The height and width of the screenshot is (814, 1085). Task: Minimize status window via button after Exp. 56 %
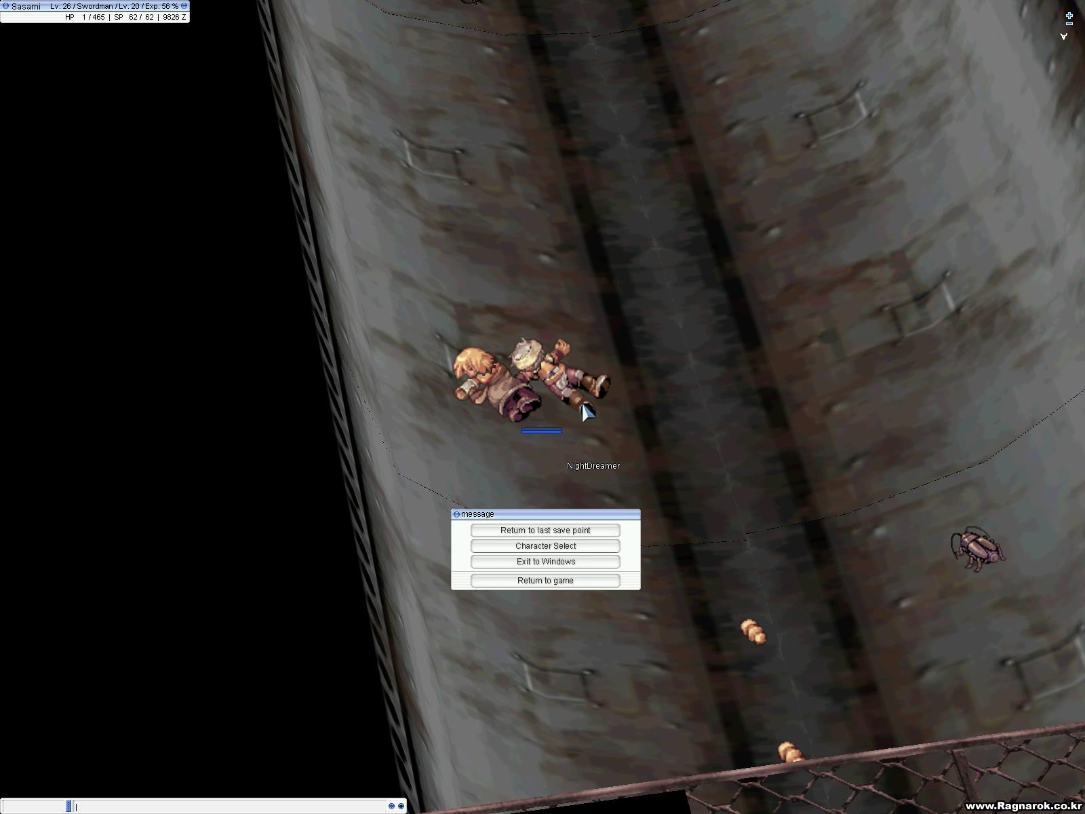tap(184, 6)
